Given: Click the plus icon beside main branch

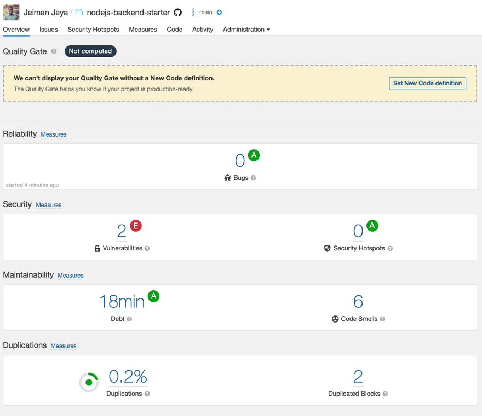Looking at the screenshot, I should pos(220,13).
